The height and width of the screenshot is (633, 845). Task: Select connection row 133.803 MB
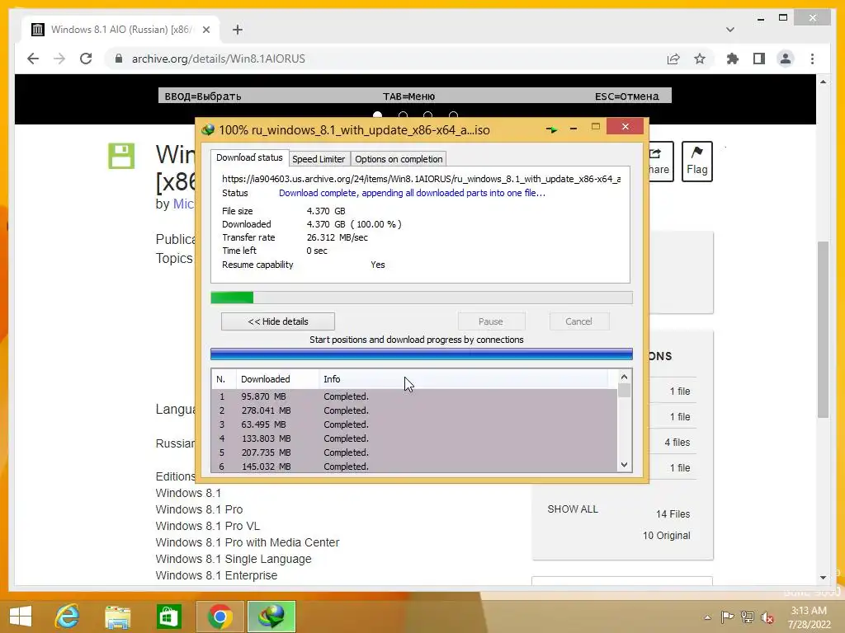414,438
